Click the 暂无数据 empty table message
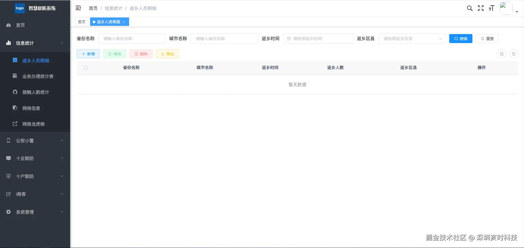 point(297,85)
